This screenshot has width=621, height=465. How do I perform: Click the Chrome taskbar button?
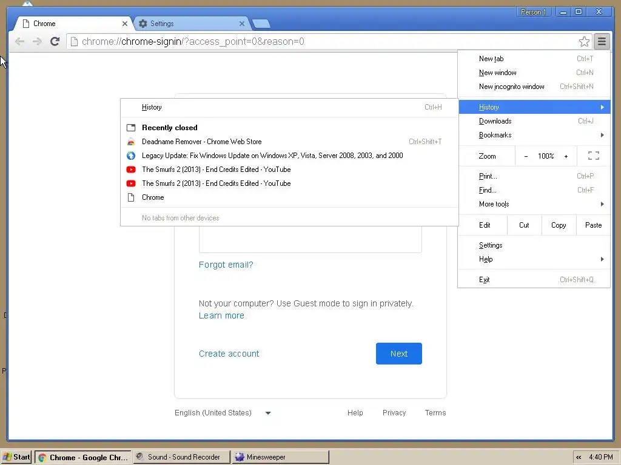[82, 457]
